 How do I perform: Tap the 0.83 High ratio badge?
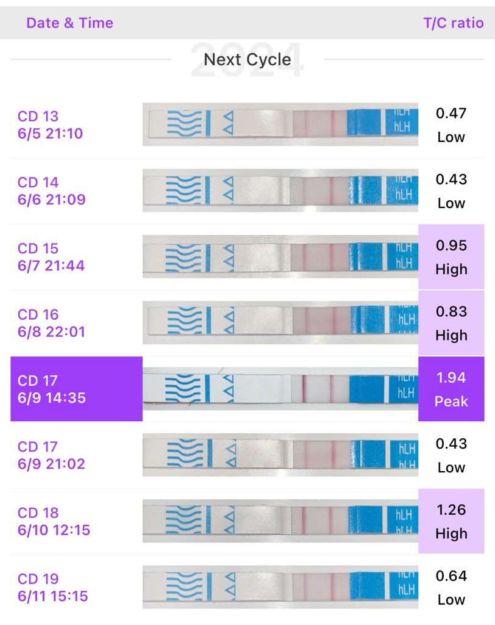451,323
